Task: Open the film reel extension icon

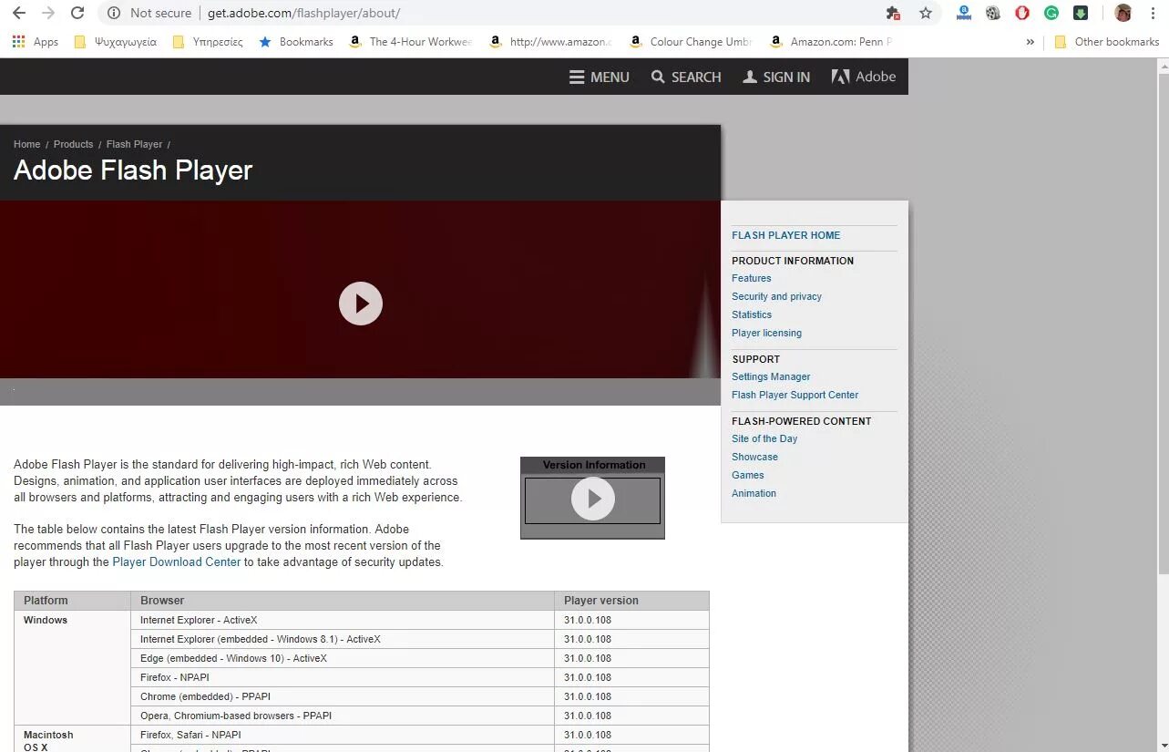Action: tap(993, 13)
